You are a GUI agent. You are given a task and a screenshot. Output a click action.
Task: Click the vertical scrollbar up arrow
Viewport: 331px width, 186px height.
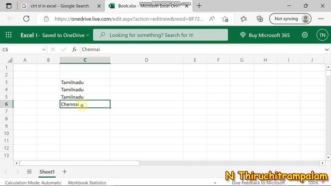328,67
